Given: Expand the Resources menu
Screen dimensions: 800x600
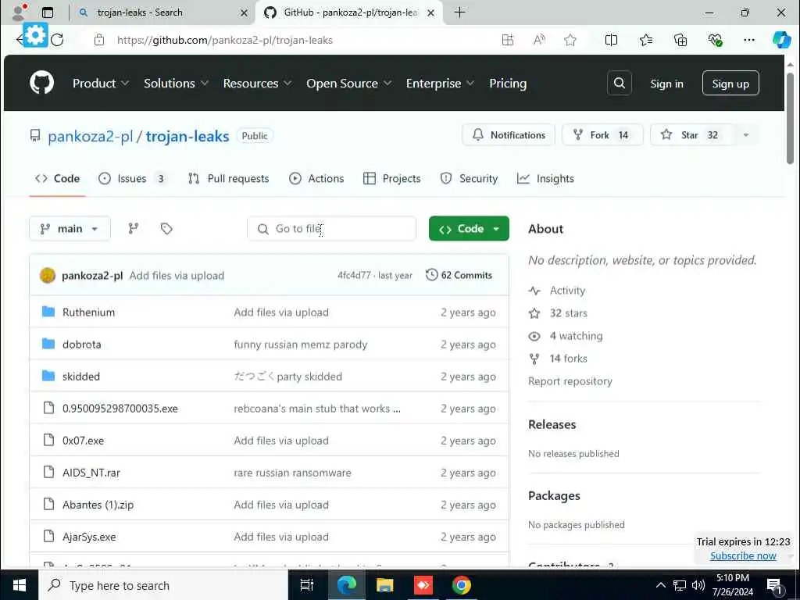Looking at the screenshot, I should coord(257,83).
